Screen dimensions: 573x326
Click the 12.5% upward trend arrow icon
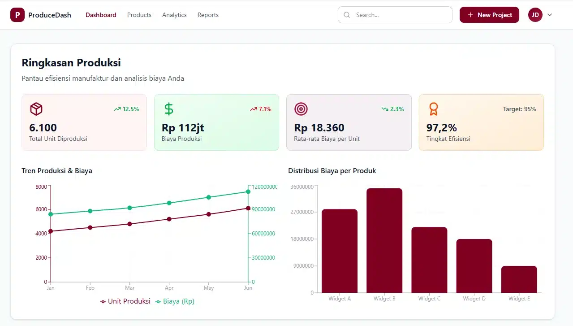pos(117,109)
